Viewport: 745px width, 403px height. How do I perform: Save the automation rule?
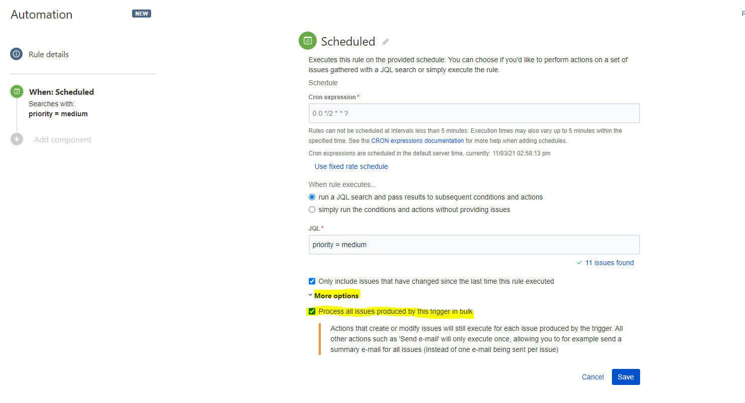click(x=626, y=376)
